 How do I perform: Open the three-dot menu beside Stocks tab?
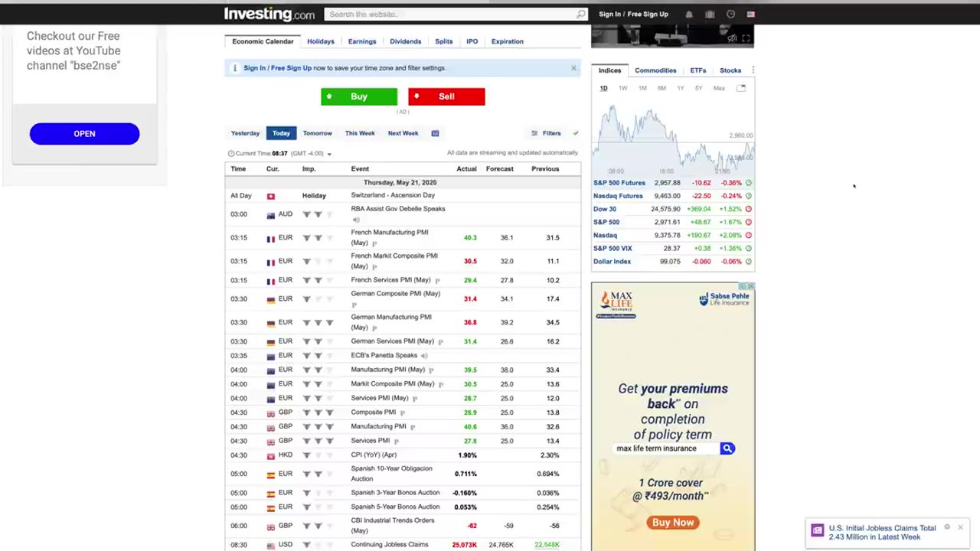pyautogui.click(x=753, y=70)
